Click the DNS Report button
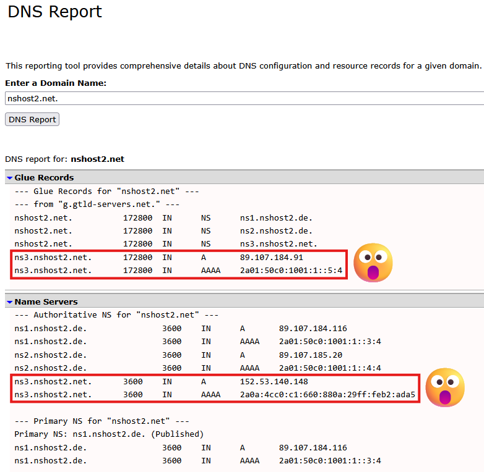Screen dimensions: 484x472 point(32,119)
